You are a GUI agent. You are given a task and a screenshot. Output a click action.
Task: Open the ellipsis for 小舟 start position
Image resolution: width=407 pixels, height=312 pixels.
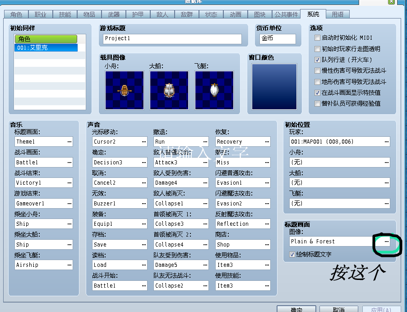click(387, 163)
